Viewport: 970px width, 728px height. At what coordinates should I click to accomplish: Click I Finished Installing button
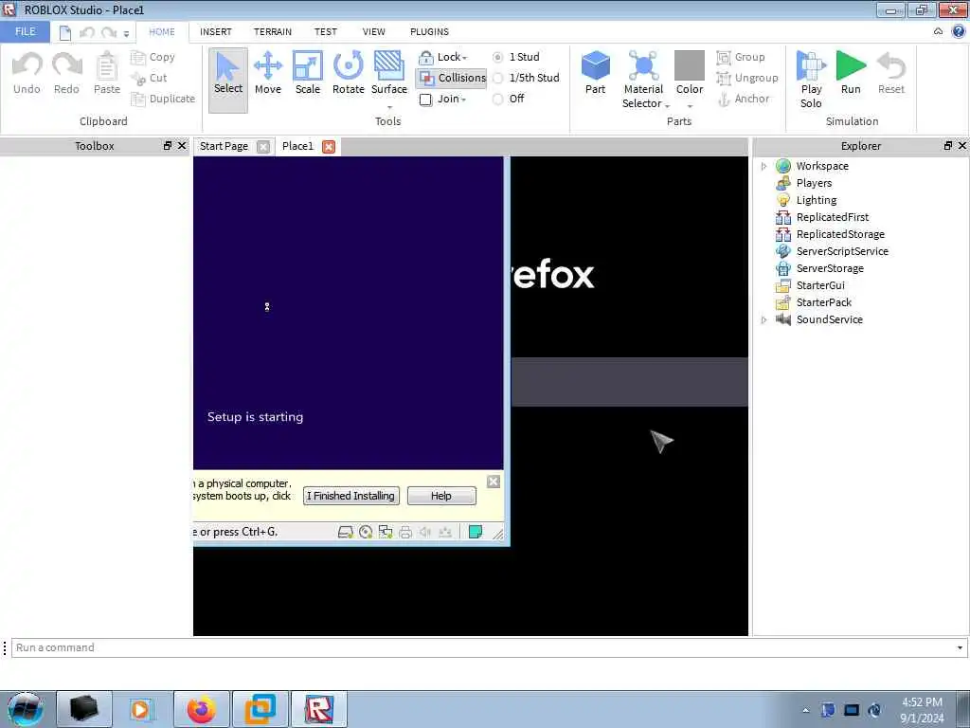tap(350, 496)
